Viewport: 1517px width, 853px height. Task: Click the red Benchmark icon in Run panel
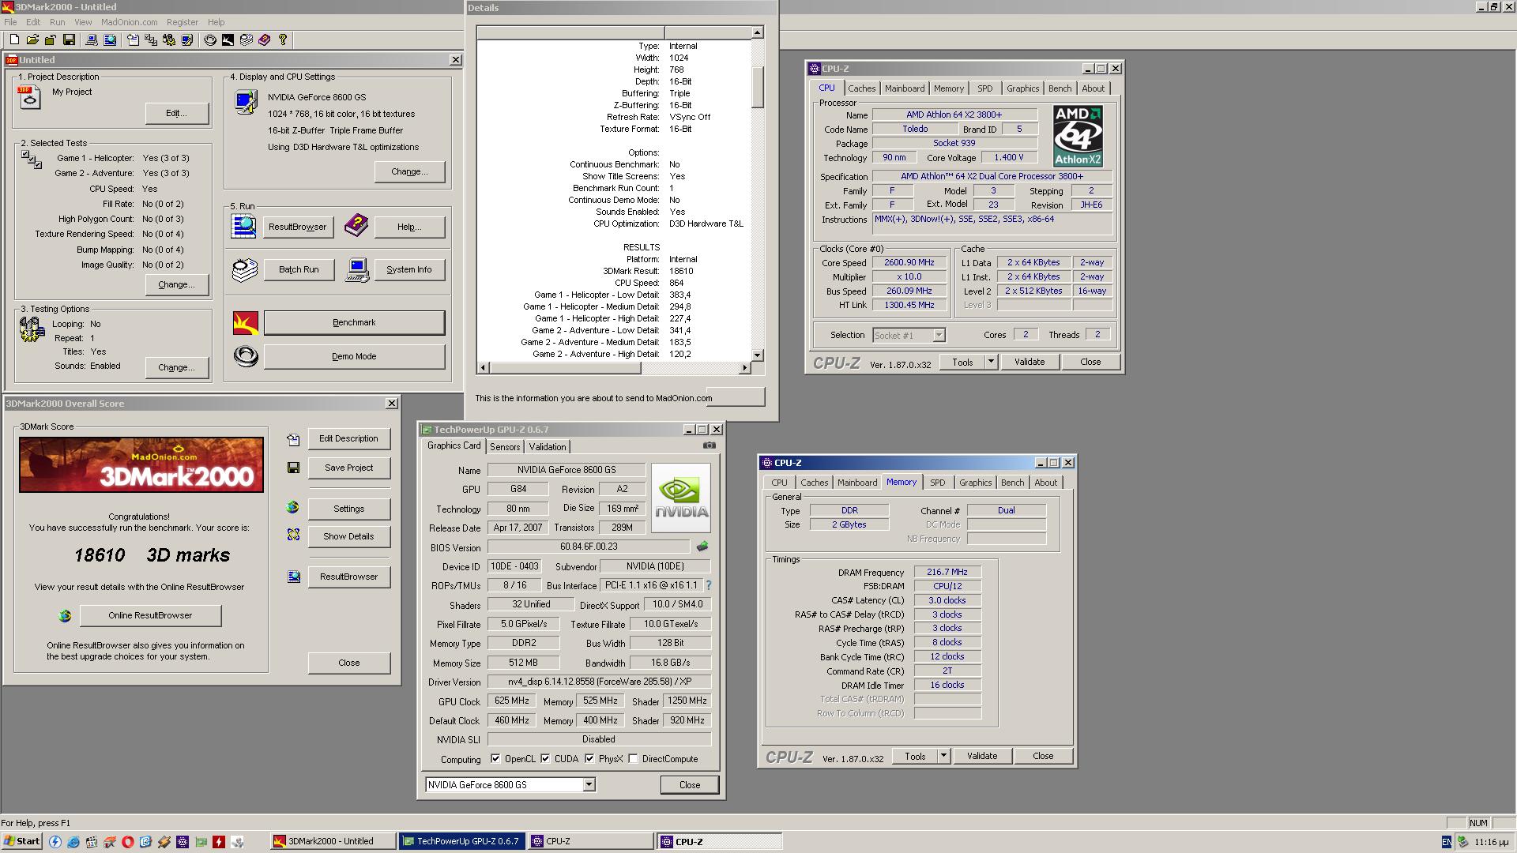coord(245,322)
